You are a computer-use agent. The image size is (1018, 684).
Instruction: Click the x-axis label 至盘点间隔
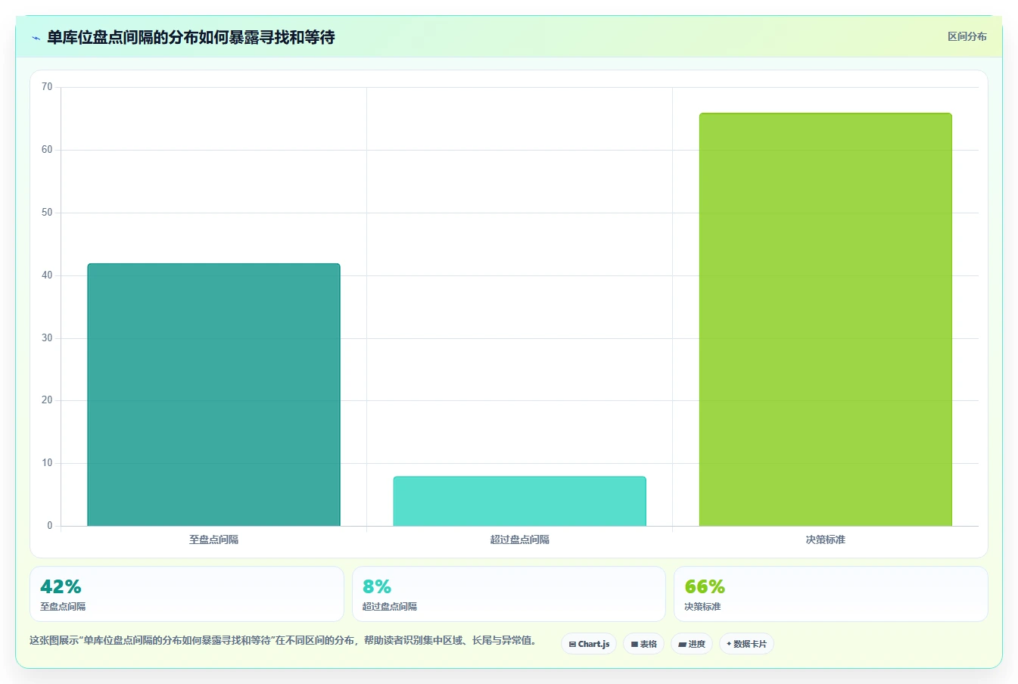click(213, 539)
